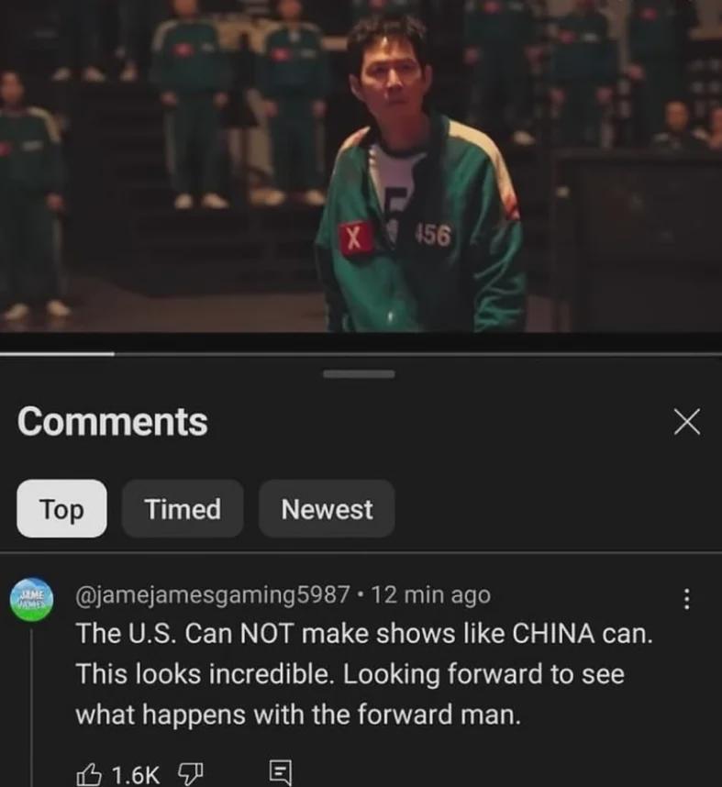The height and width of the screenshot is (787, 722).
Task: Click the 12 min ago timestamp
Action: coord(431,594)
